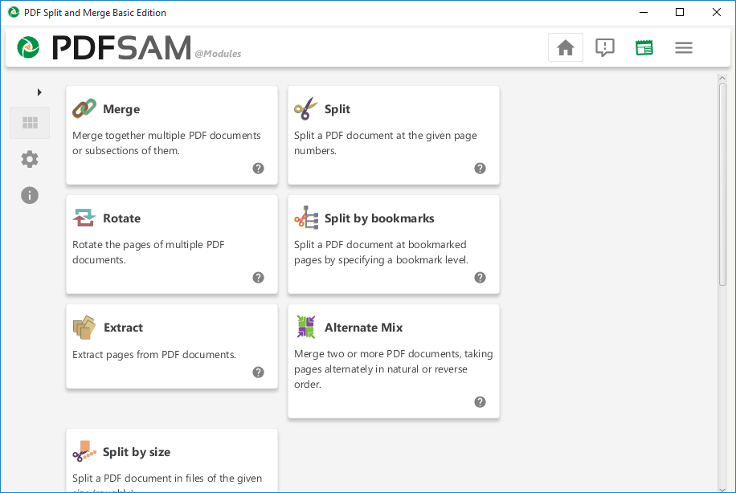Open help for the Split module
Viewport: 736px width, 493px height.
click(x=480, y=169)
